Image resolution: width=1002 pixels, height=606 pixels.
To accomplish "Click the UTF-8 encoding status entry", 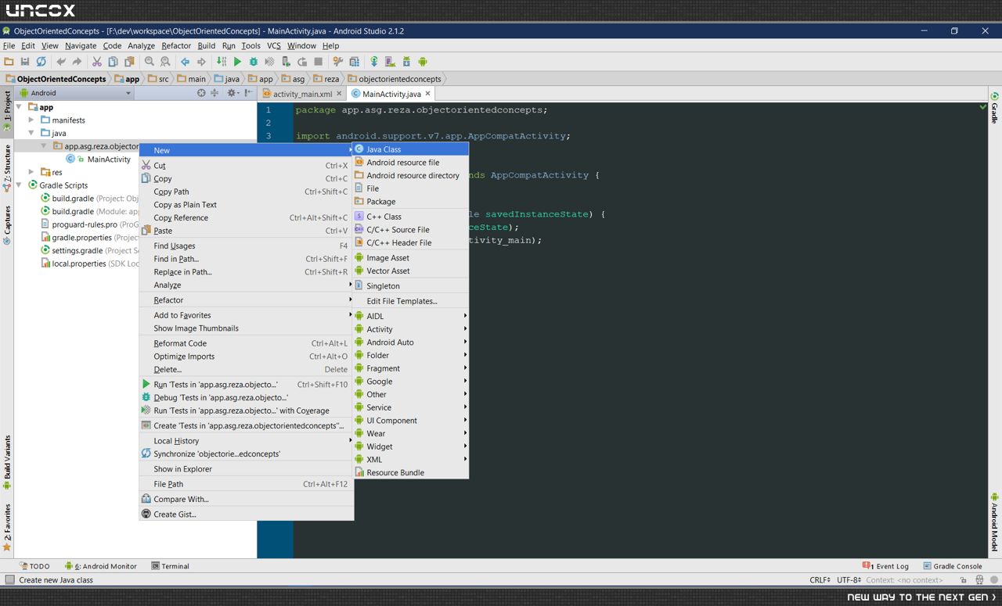I will [849, 580].
